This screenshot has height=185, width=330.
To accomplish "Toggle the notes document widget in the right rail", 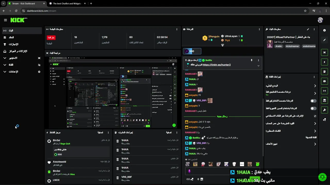I will pos(324,71).
